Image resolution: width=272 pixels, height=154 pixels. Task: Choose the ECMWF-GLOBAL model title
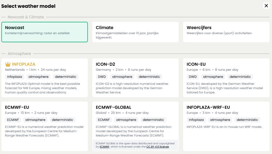pos(114,107)
